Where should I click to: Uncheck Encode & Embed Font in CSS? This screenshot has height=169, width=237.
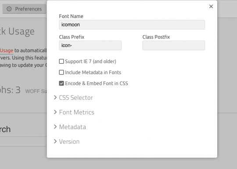[61, 83]
